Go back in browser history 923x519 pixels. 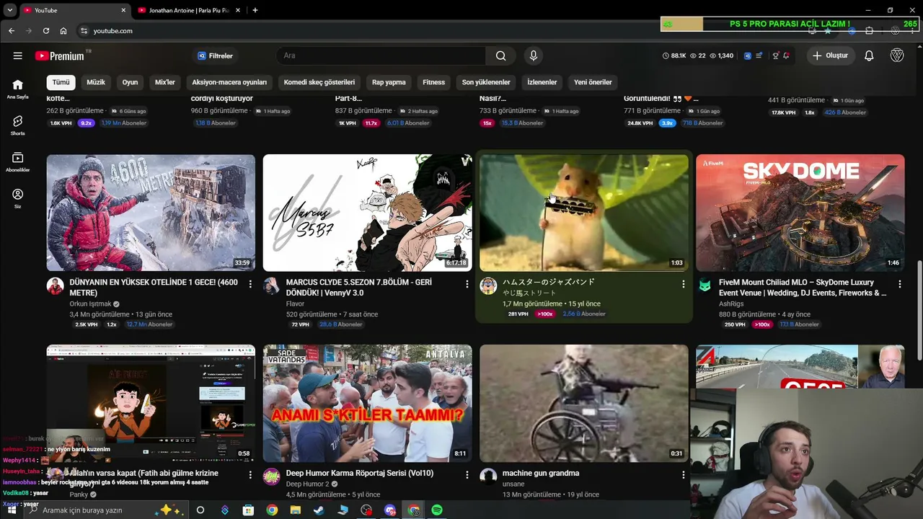12,31
